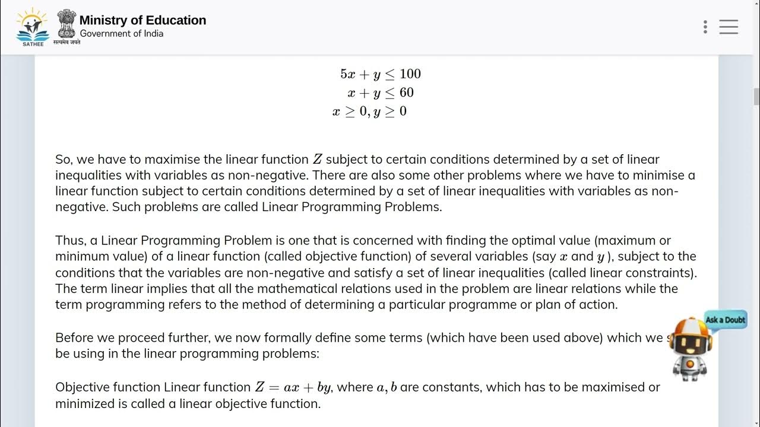Click the Government of India subtitle
This screenshot has width=760, height=427.
pos(121,34)
